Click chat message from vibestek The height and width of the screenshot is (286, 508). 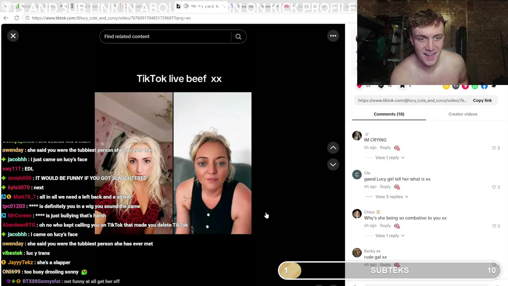26,253
